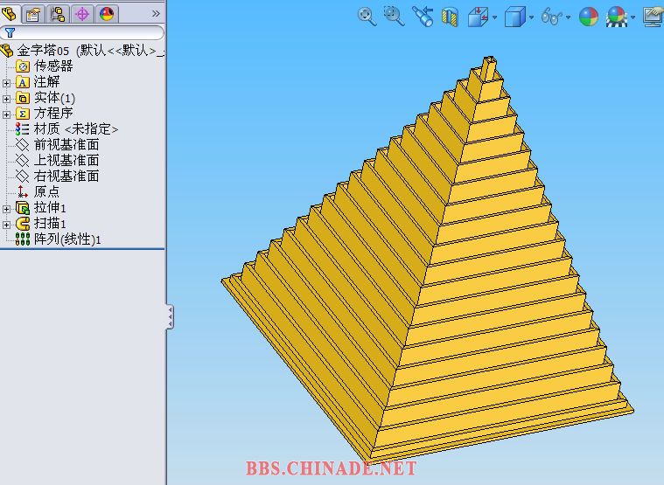Click the View Settings monitor icon
This screenshot has width=664, height=485.
[652, 17]
